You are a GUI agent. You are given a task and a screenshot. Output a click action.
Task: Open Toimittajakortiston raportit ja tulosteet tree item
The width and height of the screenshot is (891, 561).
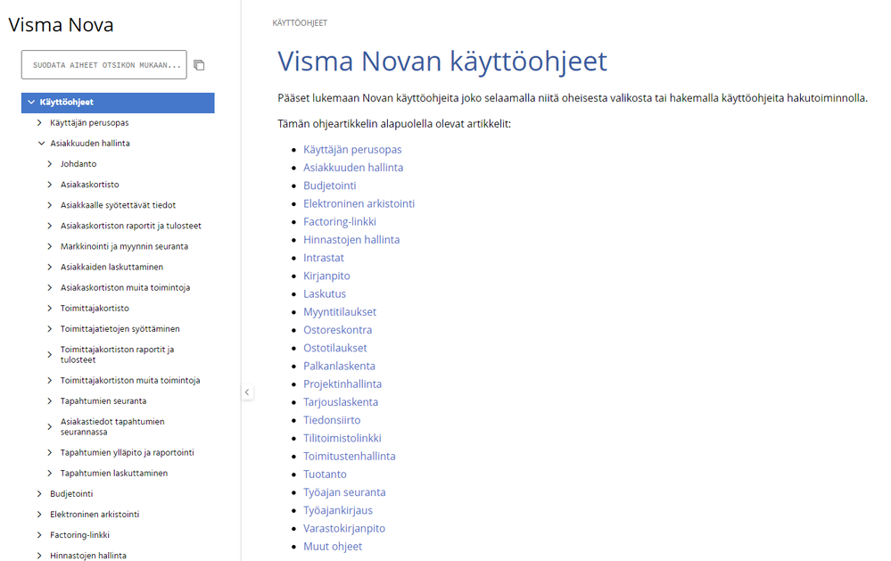pos(117,355)
